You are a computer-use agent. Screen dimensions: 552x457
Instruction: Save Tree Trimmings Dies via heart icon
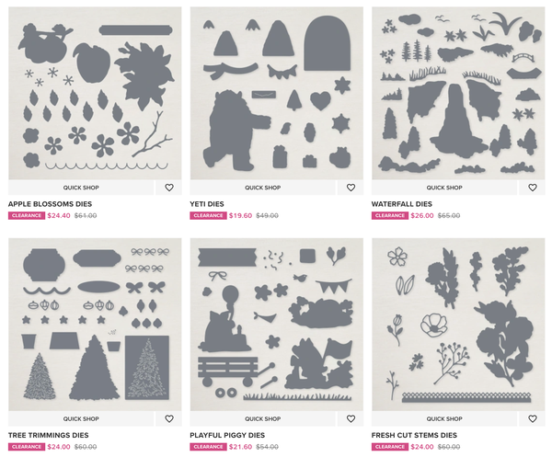click(x=169, y=418)
